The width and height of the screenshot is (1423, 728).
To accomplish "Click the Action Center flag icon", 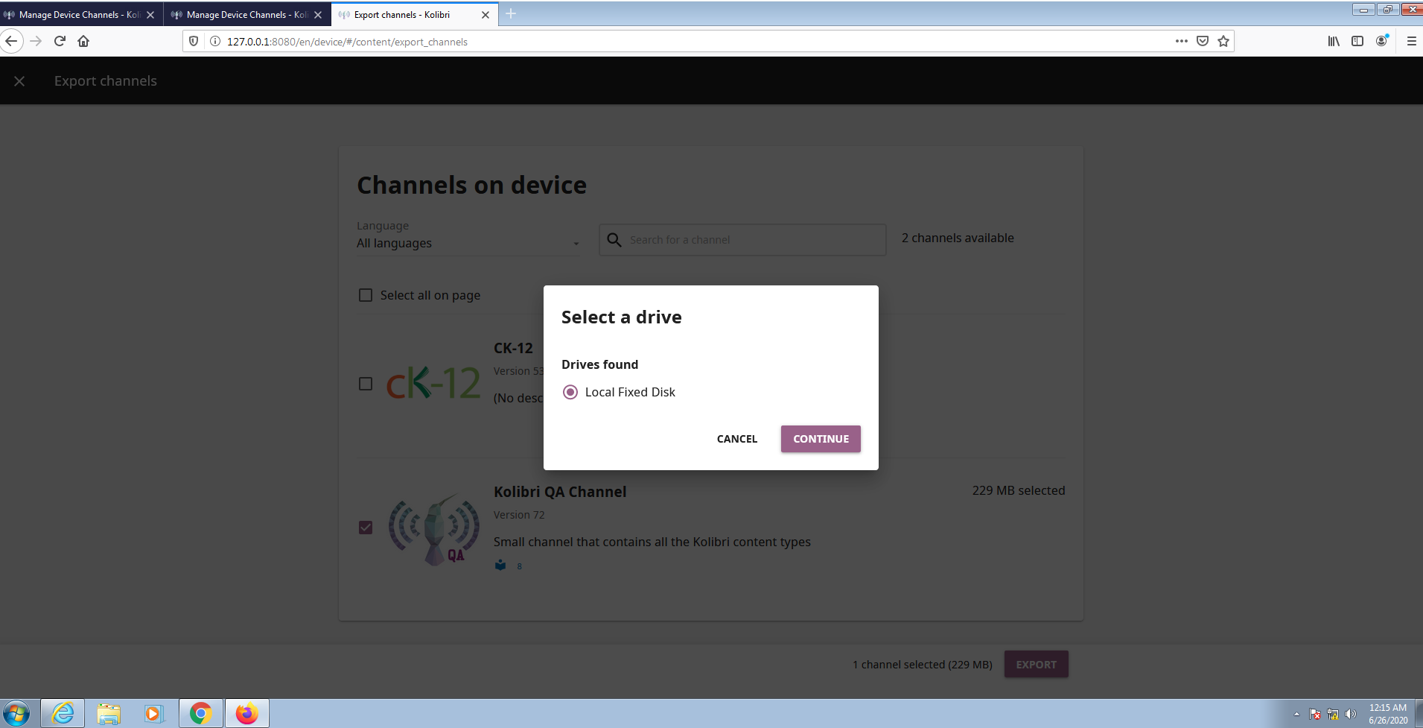I will click(1315, 715).
